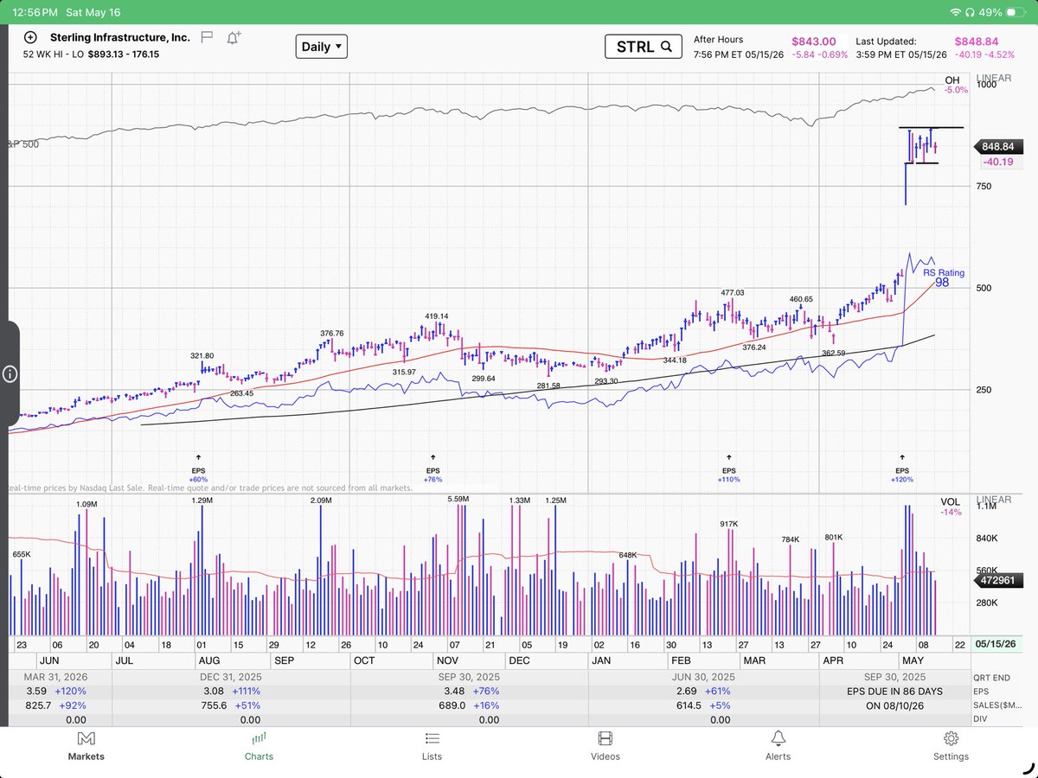Select the 477.03 price high label
The width and height of the screenshot is (1038, 778).
pyautogui.click(x=733, y=293)
